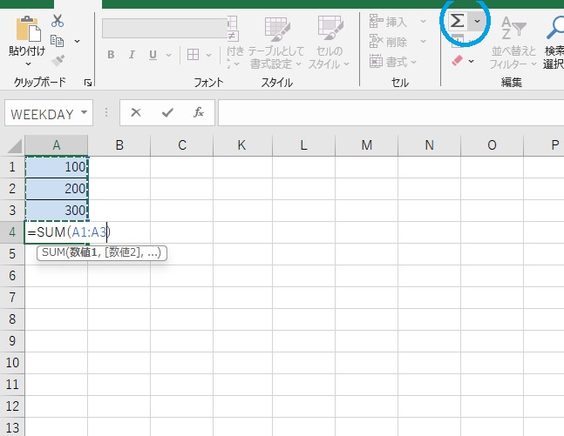Click the Cut scissors icon
This screenshot has width=564, height=436.
pyautogui.click(x=58, y=21)
